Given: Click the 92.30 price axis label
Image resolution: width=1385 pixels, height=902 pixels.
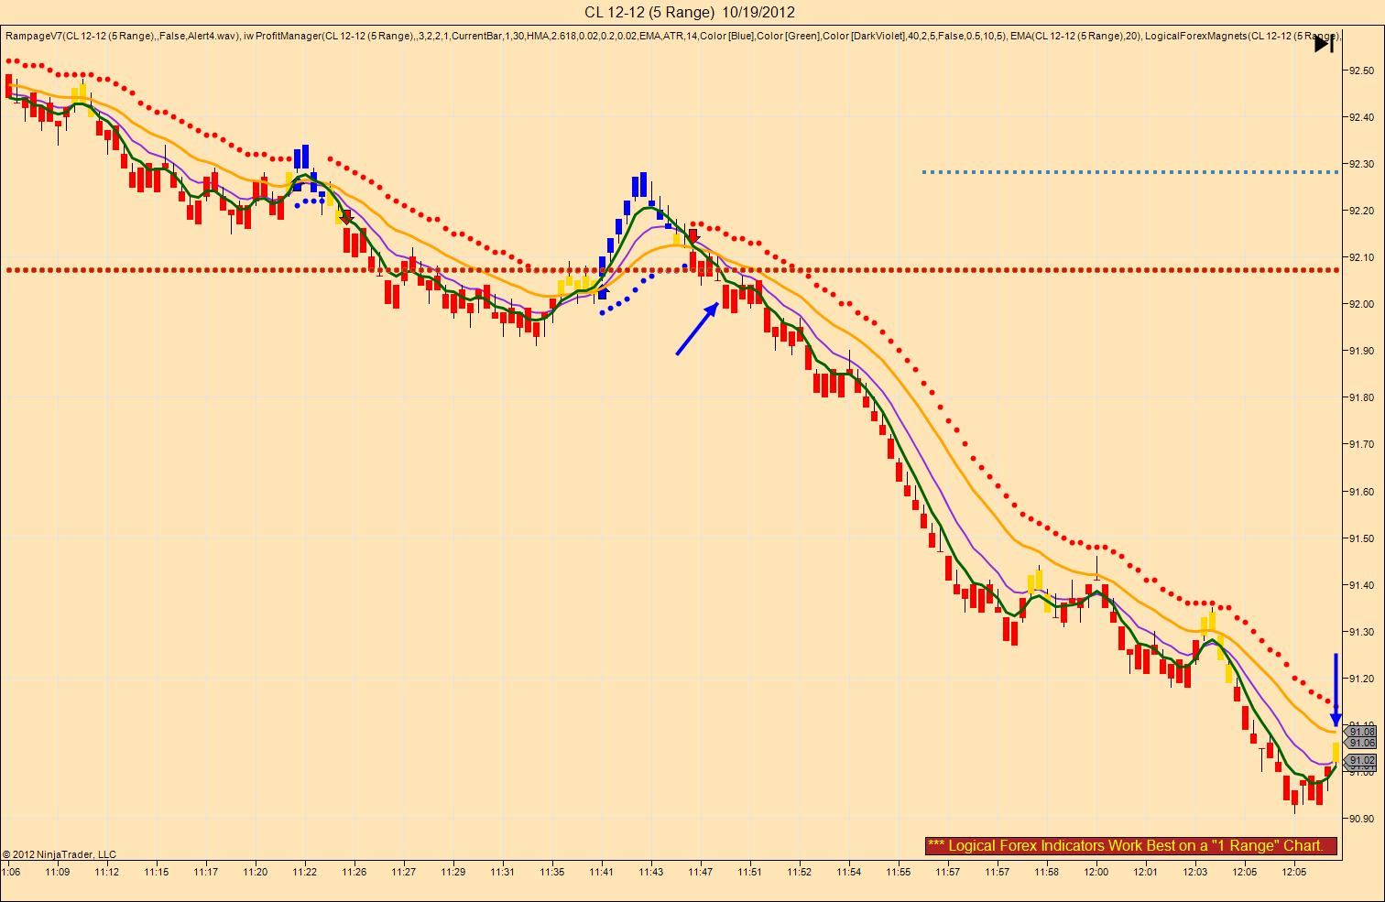Looking at the screenshot, I should [x=1361, y=164].
